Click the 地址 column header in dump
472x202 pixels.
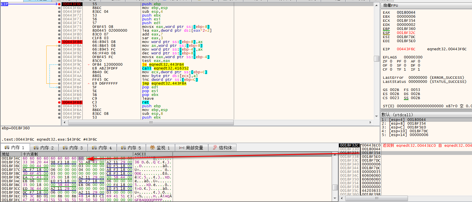coord(11,154)
